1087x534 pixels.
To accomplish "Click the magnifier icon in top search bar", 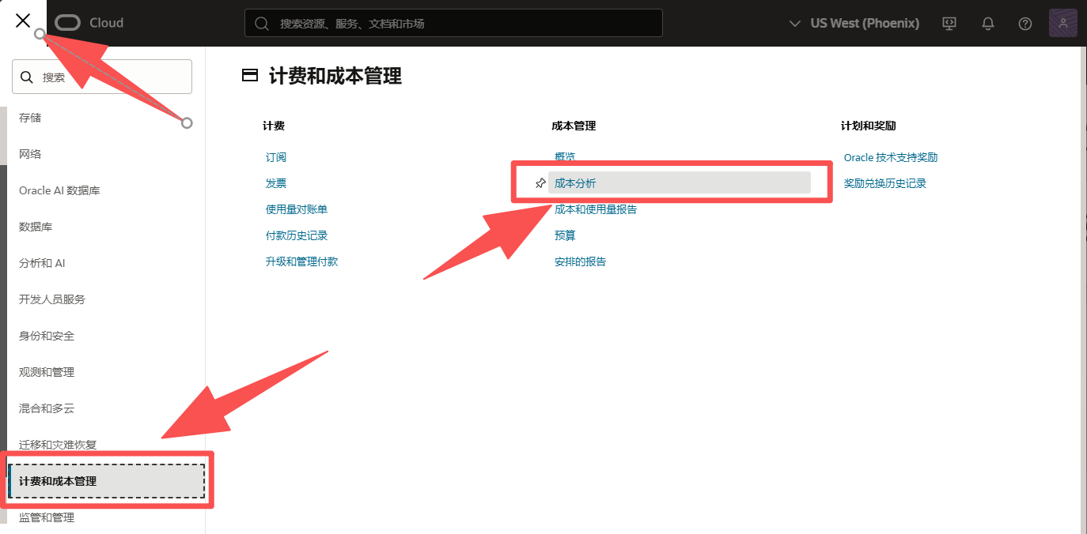I will pos(261,24).
